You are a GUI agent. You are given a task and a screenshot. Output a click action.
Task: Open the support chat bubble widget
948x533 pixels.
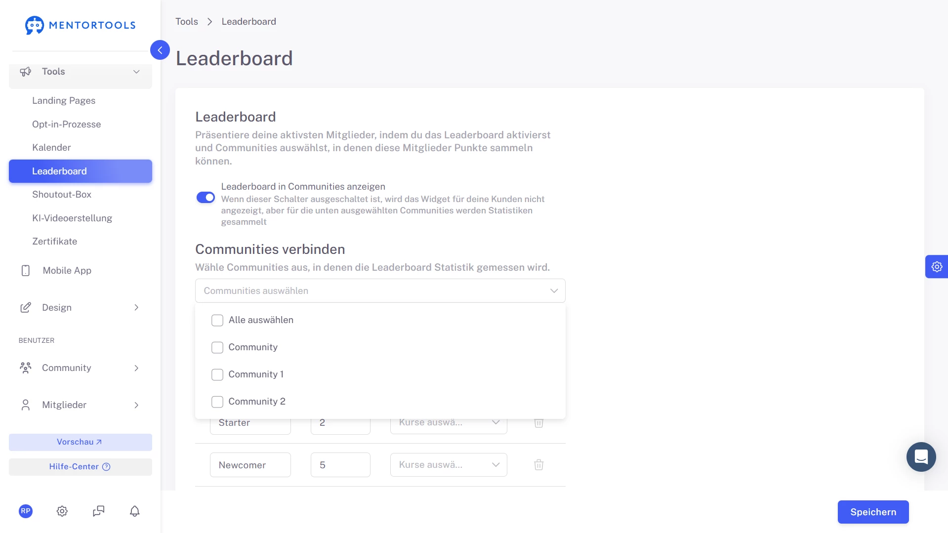921,457
